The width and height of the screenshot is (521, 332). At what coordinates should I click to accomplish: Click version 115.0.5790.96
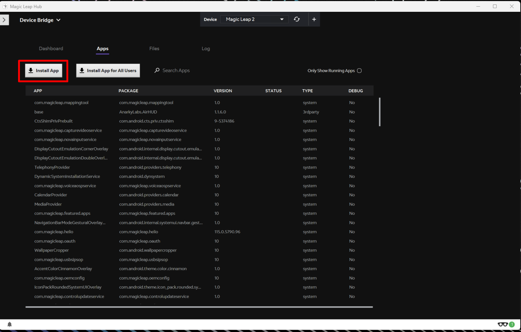click(x=227, y=232)
